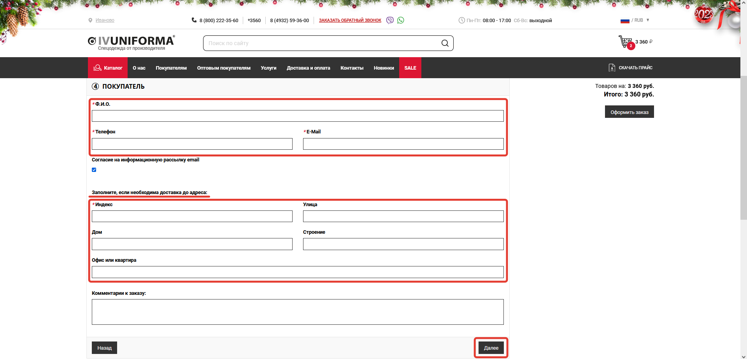Uncheck the email newsletter consent checkbox
Screen dimensions: 747x359
tap(94, 170)
